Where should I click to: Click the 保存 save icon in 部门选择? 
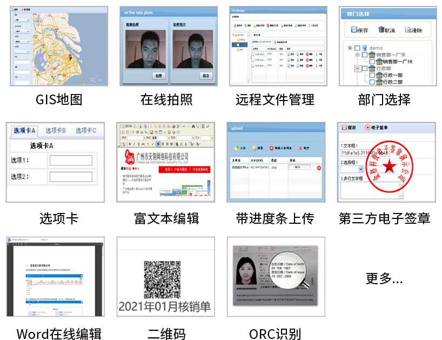click(354, 30)
